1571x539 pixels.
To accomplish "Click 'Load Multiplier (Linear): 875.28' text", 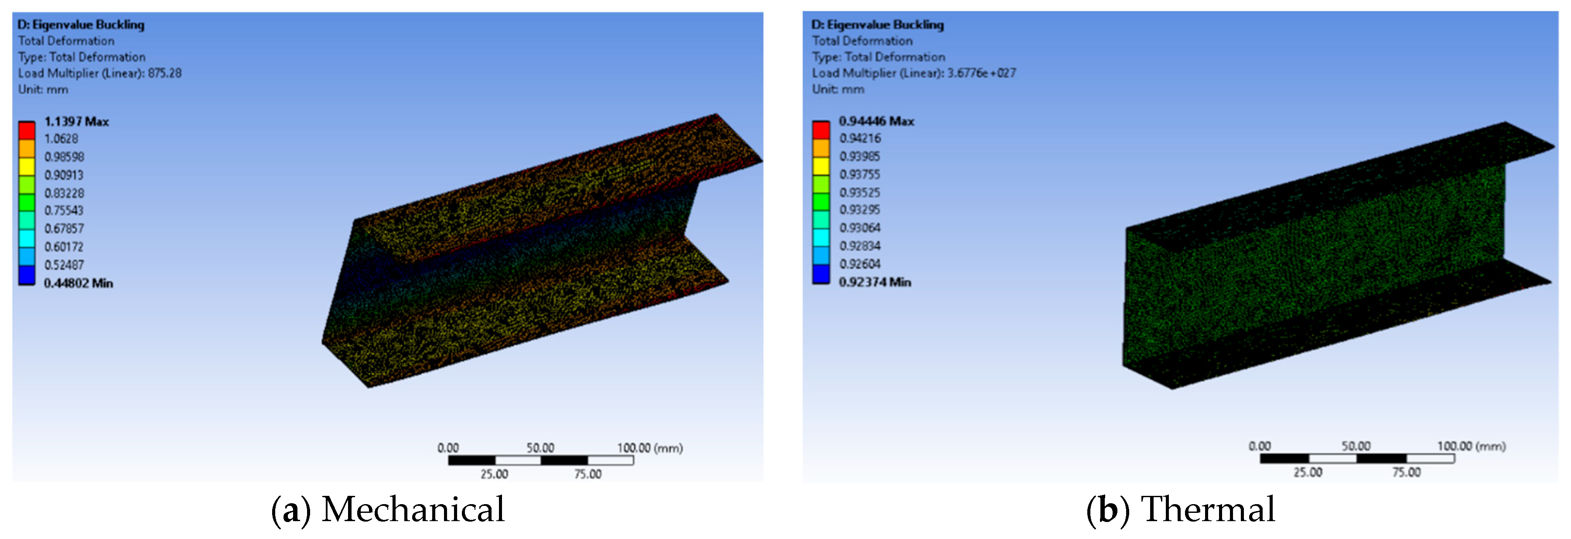I will pos(99,74).
